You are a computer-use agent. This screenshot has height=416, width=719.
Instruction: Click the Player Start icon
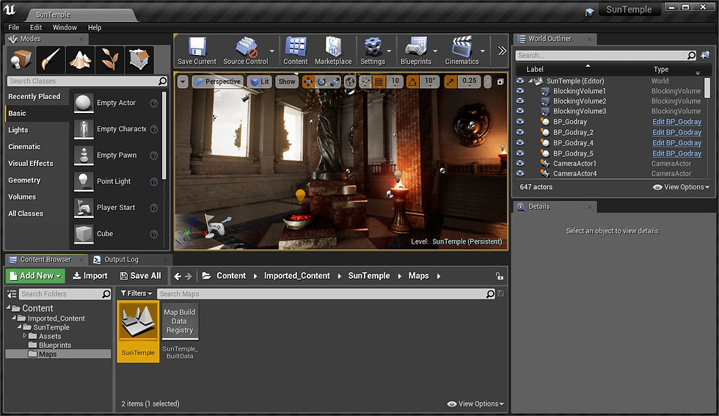tap(84, 208)
